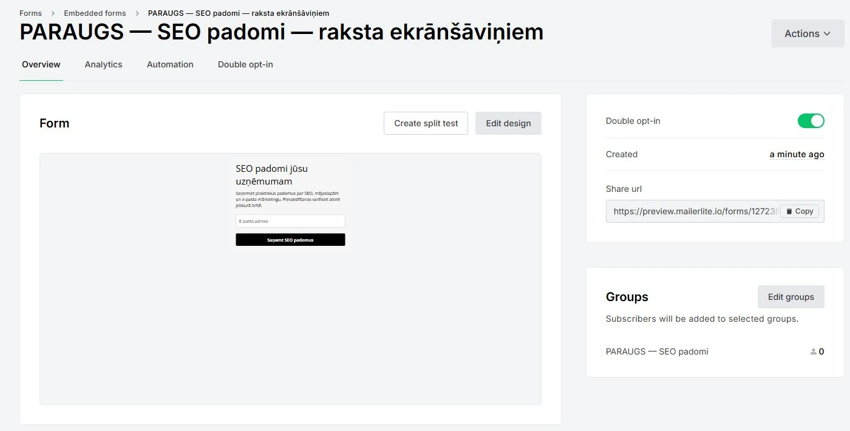Open the Double opt-in tab
Image resolution: width=850 pixels, height=431 pixels.
[245, 64]
